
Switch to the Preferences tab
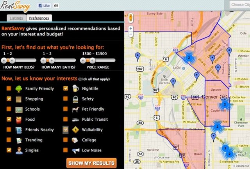[39, 18]
